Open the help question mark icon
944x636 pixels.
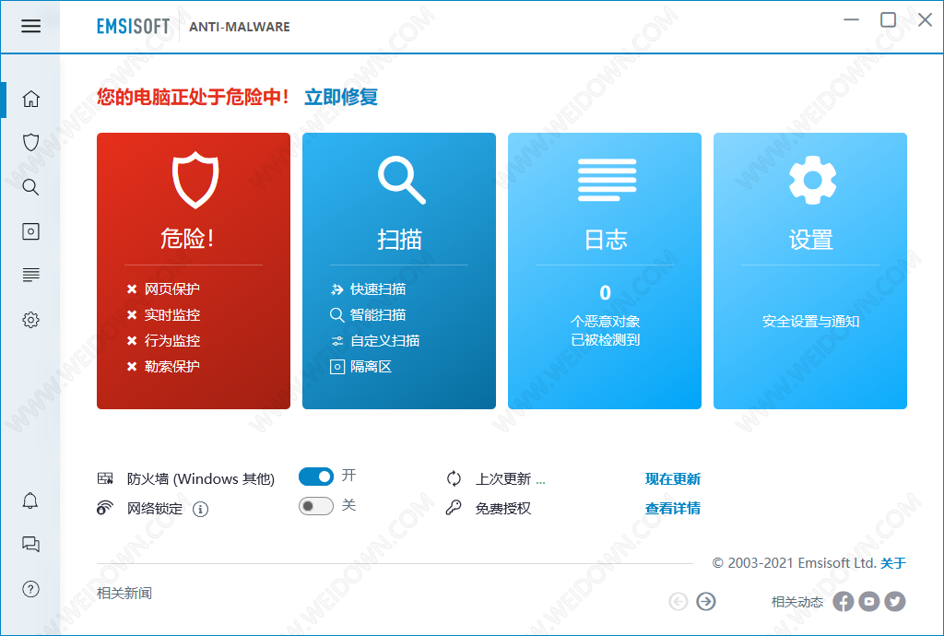[x=30, y=589]
